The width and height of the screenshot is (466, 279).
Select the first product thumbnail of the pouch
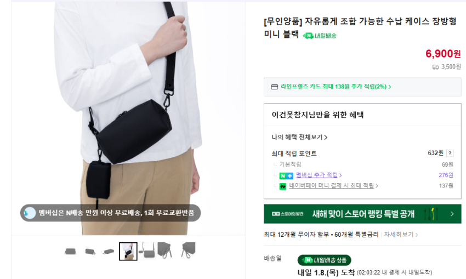point(70,252)
